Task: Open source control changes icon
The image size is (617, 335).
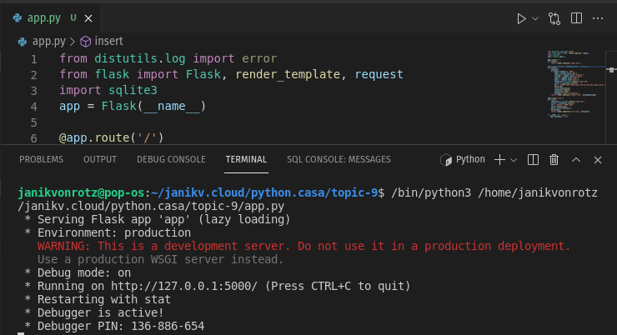Action: 553,17
